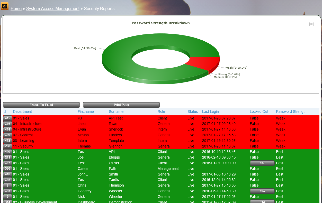
Task: Unlock user account 387 for Test O'user
Action: pos(262,163)
